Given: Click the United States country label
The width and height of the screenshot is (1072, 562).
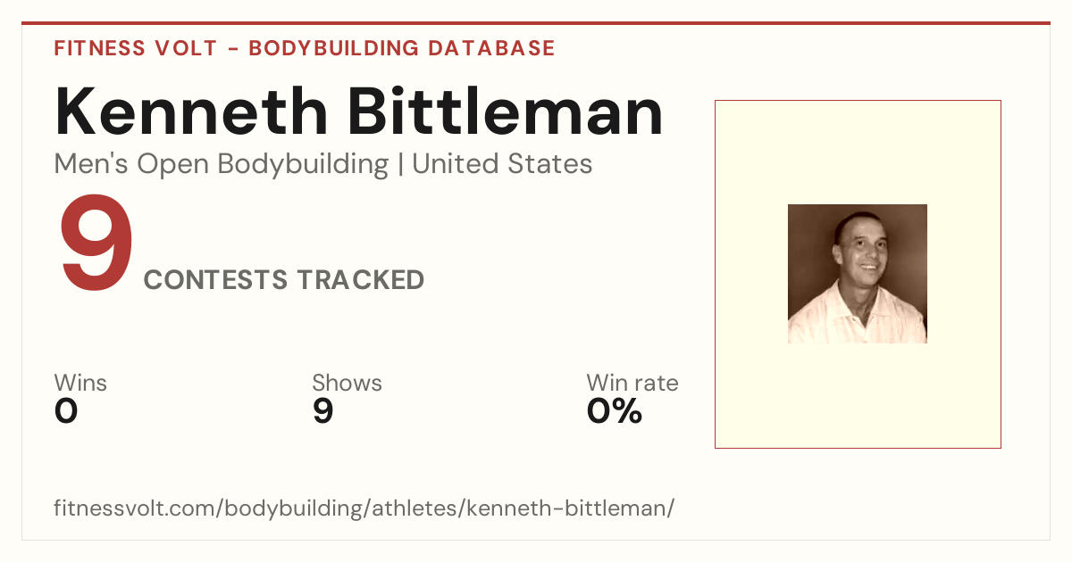Looking at the screenshot, I should (x=502, y=164).
